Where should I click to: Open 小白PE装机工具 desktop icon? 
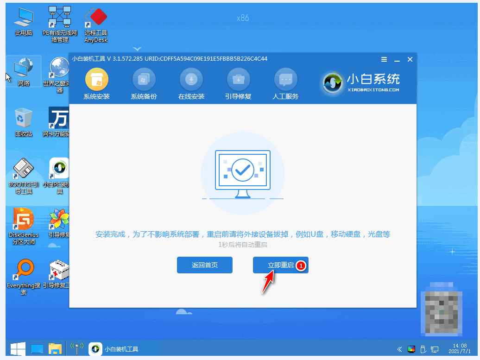(x=57, y=176)
